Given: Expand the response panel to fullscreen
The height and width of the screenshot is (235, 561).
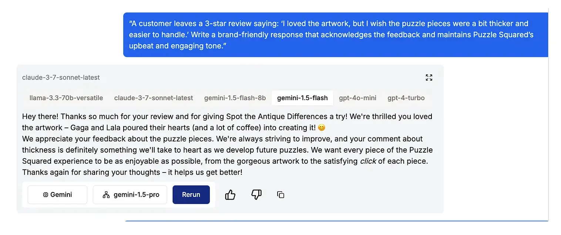Looking at the screenshot, I should pos(429,78).
